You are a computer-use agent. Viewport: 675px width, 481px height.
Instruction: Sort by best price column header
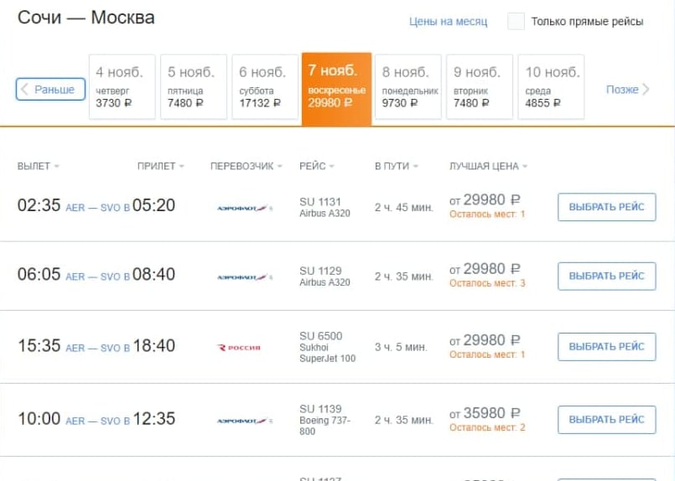coord(488,166)
